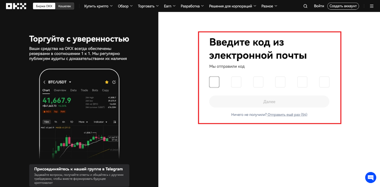Viewport: 380px width, 187px height.
Task: Switch to Кошелек toggle
Action: click(65, 6)
